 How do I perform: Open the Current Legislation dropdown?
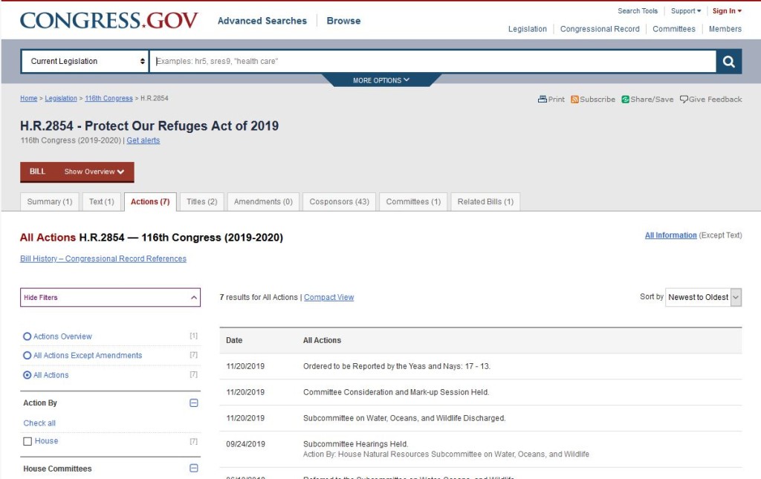[x=85, y=62]
